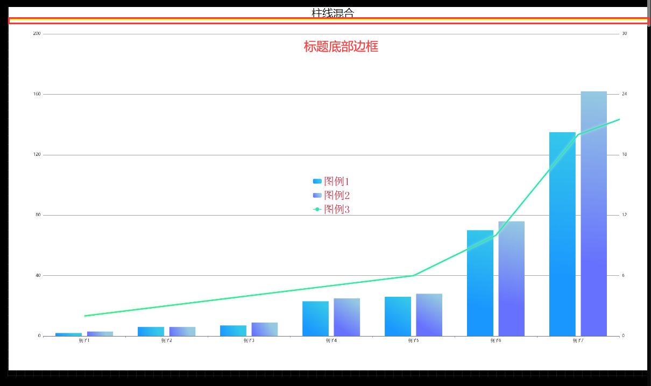Click the chart title 柱线混合
Image resolution: width=651 pixels, height=386 pixels.
[x=332, y=12]
